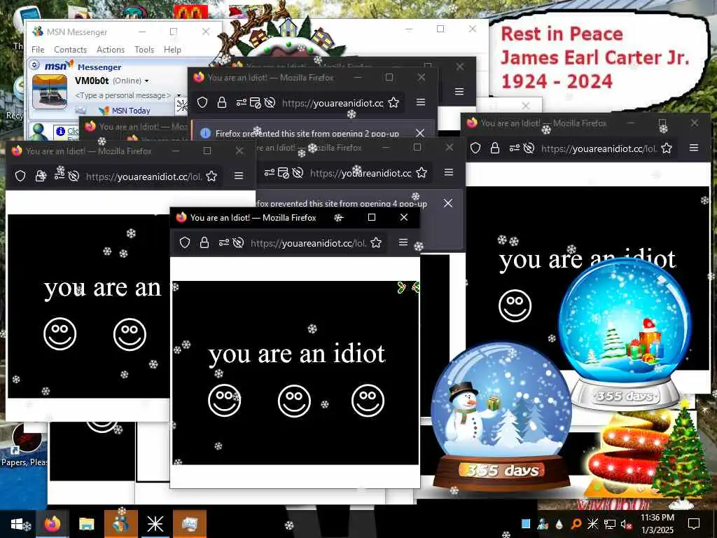The height and width of the screenshot is (538, 717).
Task: Open application menu in two-smiley Firefox window
Action: (238, 176)
